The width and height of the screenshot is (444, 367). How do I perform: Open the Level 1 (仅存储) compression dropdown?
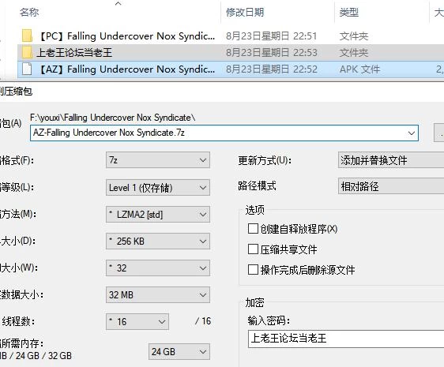click(x=158, y=187)
